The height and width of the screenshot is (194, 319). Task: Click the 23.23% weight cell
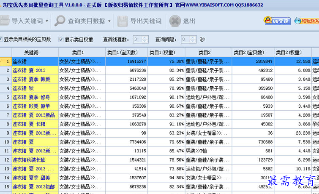pyautogui.click(x=293, y=133)
